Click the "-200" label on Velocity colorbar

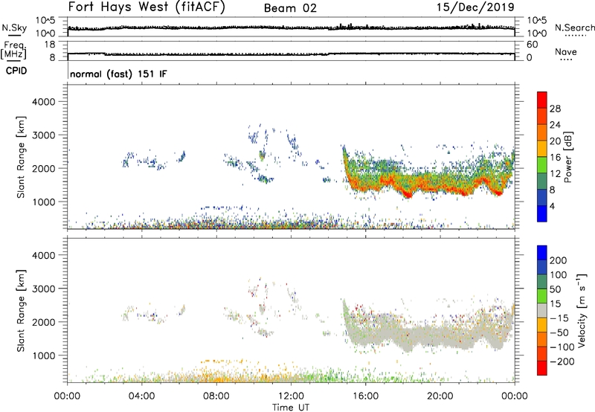pos(562,361)
